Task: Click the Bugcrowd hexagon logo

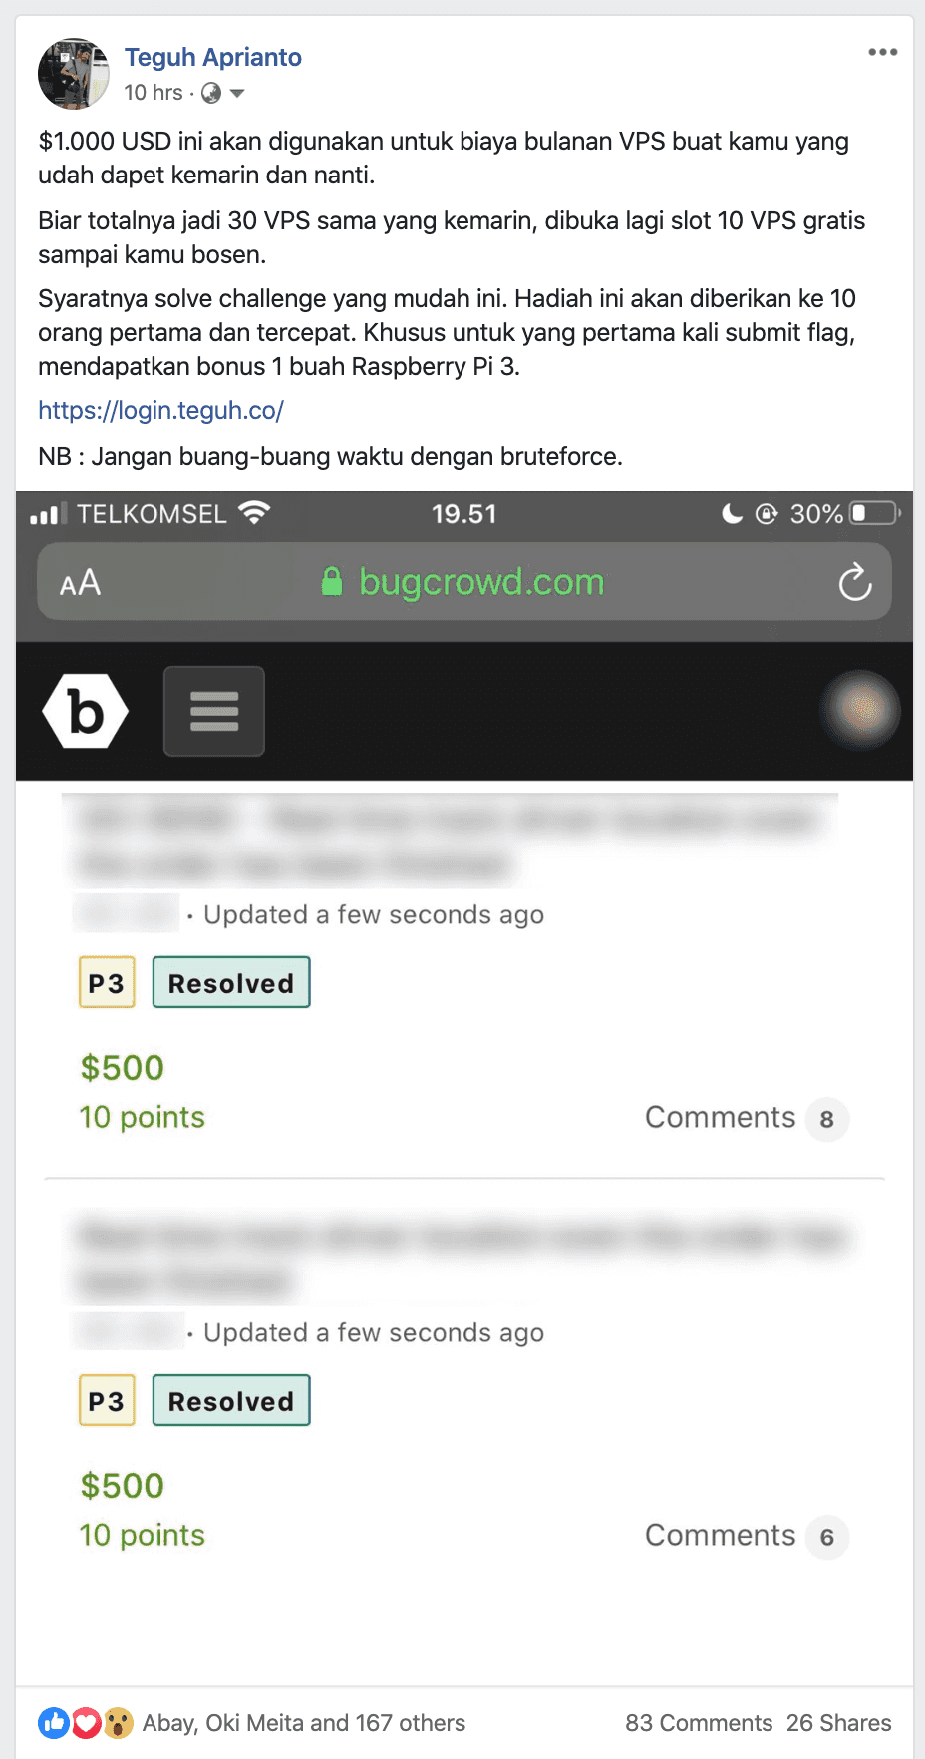Action: pos(86,711)
